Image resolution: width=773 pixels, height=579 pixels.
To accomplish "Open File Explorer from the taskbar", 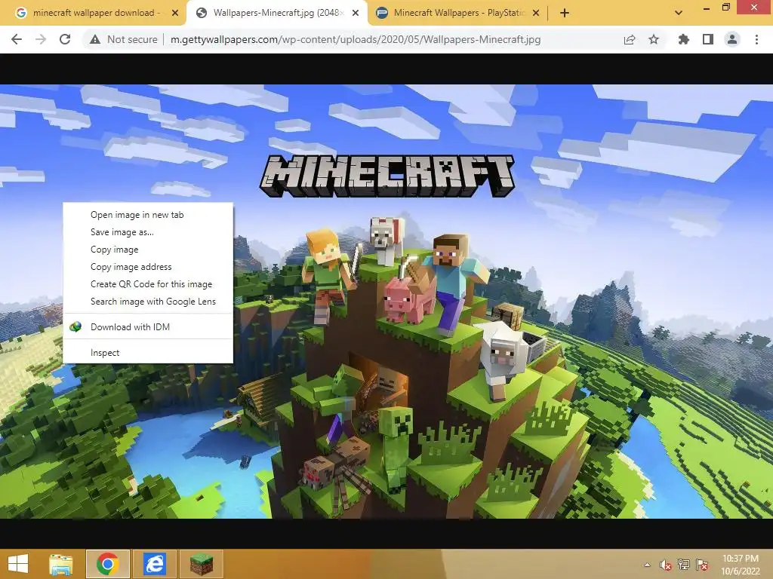I will point(61,564).
